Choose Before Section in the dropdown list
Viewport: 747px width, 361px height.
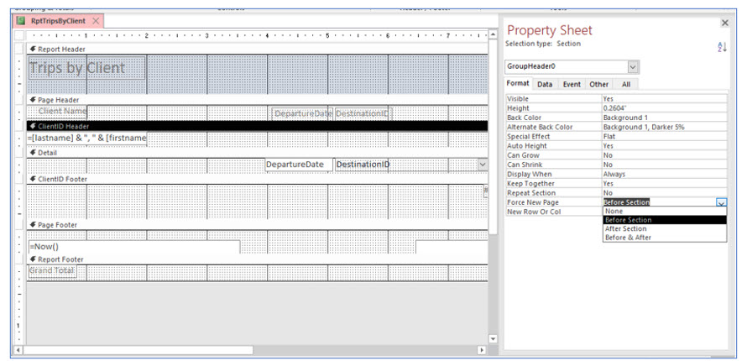665,220
